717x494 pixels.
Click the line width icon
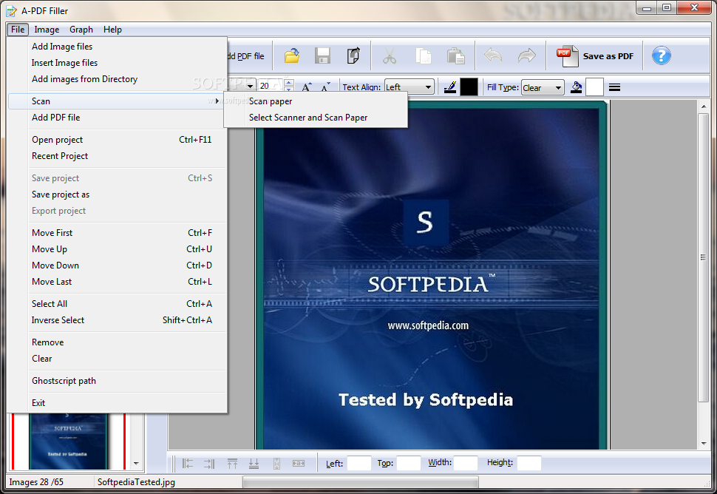click(614, 87)
